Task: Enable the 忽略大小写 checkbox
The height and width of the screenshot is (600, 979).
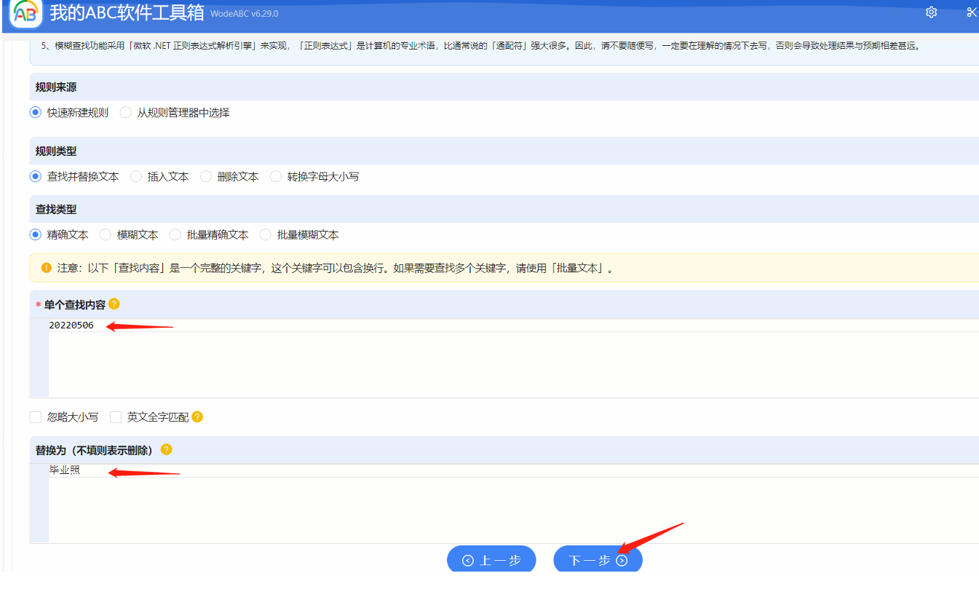Action: pyautogui.click(x=36, y=417)
